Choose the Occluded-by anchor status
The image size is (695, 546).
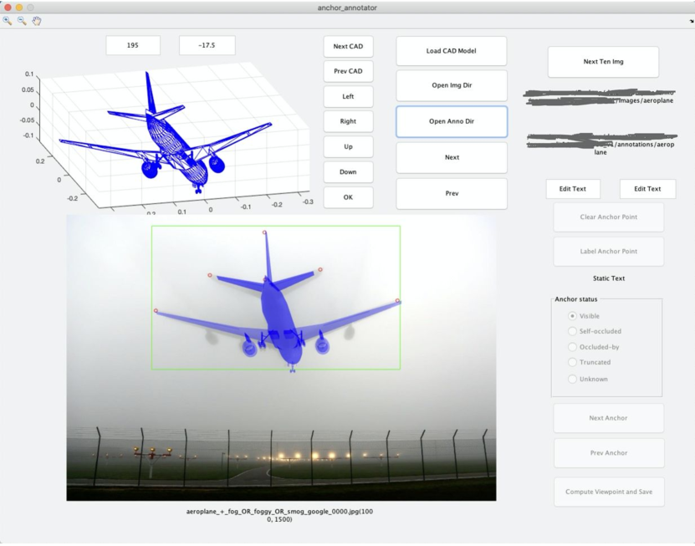tap(572, 347)
